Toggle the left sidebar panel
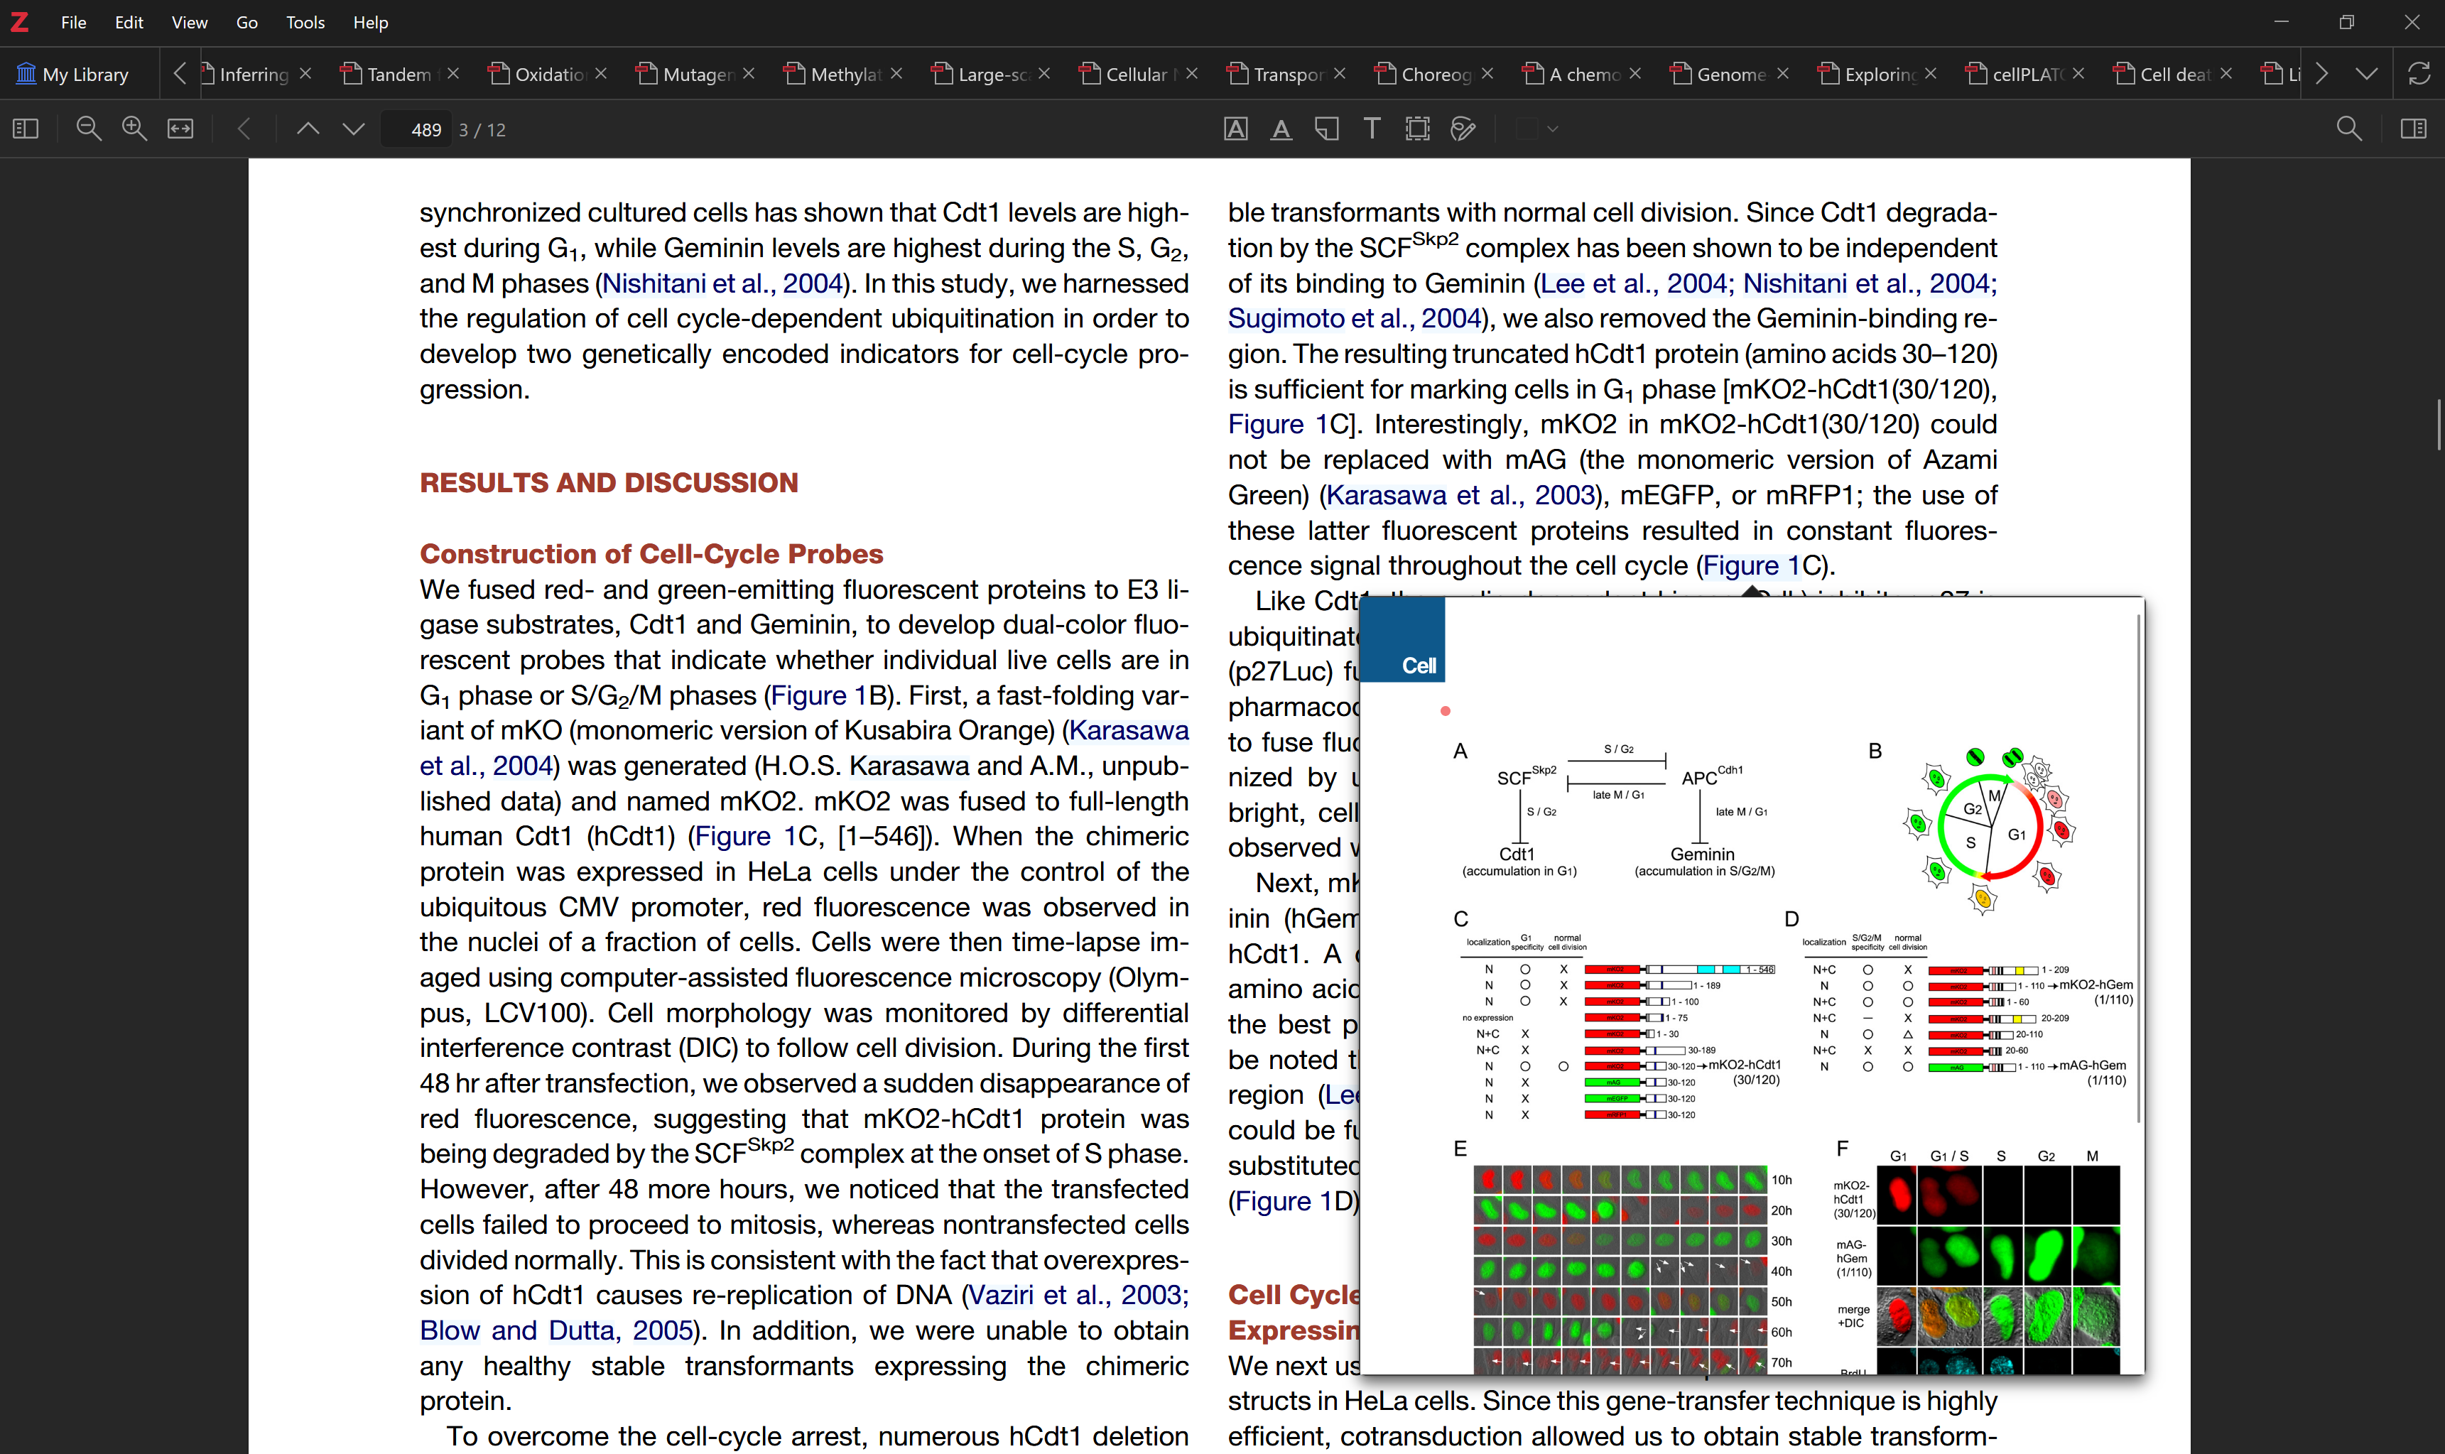The width and height of the screenshot is (2445, 1454). [x=26, y=129]
